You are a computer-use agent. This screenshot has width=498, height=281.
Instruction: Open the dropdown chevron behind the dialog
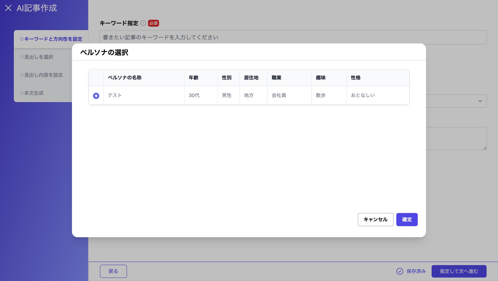point(480,101)
